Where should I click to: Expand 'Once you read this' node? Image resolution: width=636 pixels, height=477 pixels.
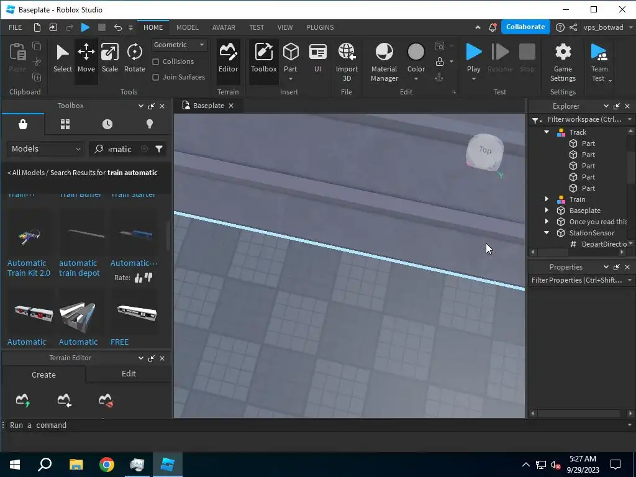tap(547, 222)
